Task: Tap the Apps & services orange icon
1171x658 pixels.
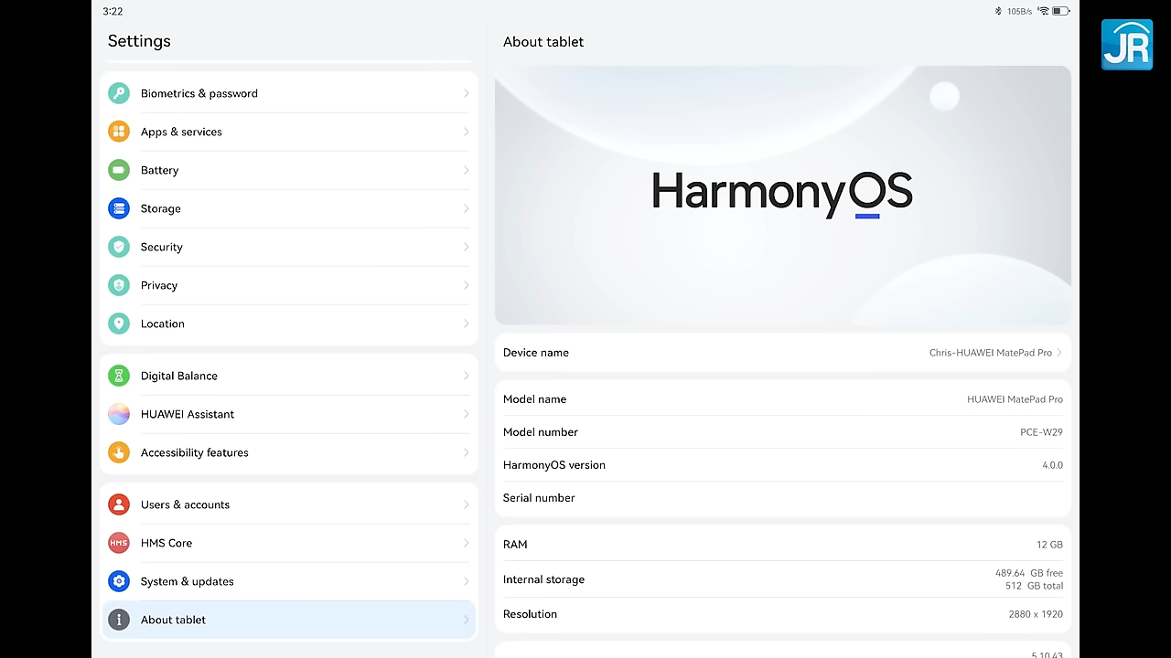Action: coord(119,132)
